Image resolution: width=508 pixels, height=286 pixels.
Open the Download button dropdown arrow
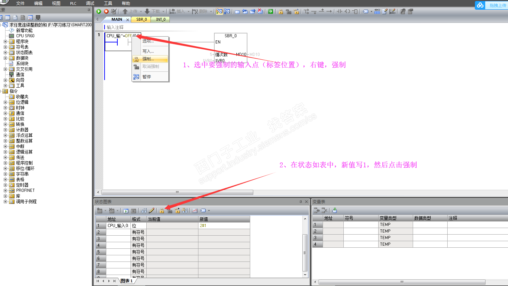[x=163, y=11]
